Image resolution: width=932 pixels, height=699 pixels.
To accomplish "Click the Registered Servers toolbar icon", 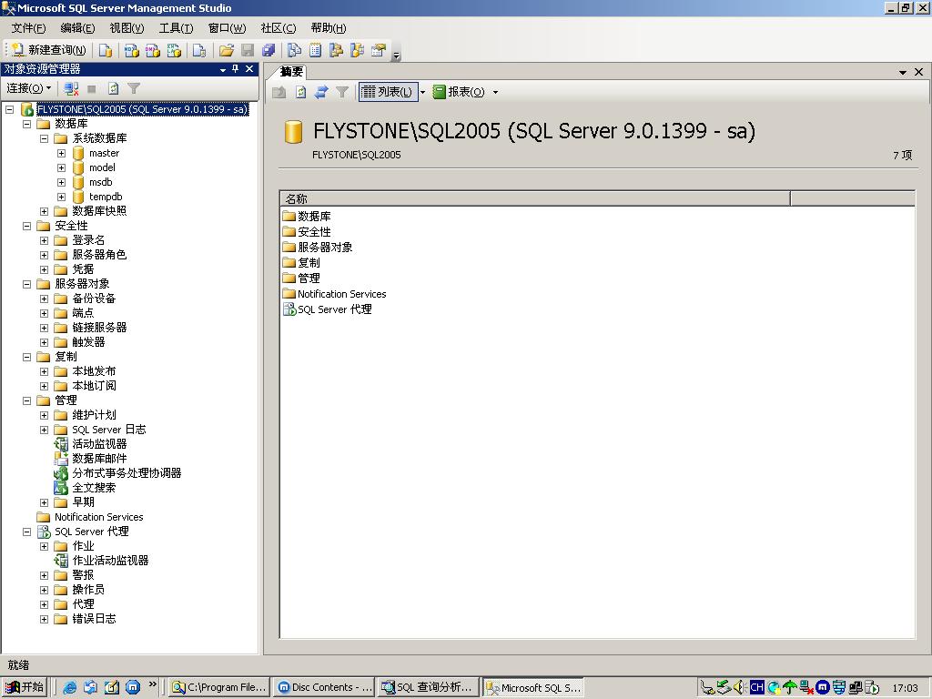I will point(294,51).
